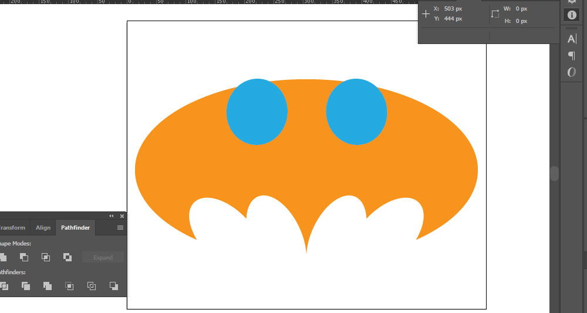This screenshot has height=313, width=587.
Task: Click the vertical scrollbar thumb
Action: (x=555, y=174)
